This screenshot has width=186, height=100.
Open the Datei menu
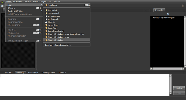point(9,2)
